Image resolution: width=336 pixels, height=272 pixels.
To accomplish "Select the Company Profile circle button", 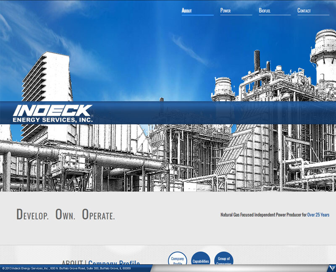I will click(177, 258).
